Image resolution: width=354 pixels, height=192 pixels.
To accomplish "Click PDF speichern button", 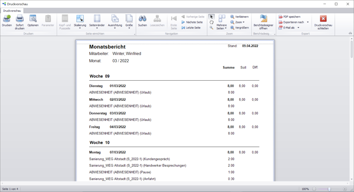I will pos(289,17).
